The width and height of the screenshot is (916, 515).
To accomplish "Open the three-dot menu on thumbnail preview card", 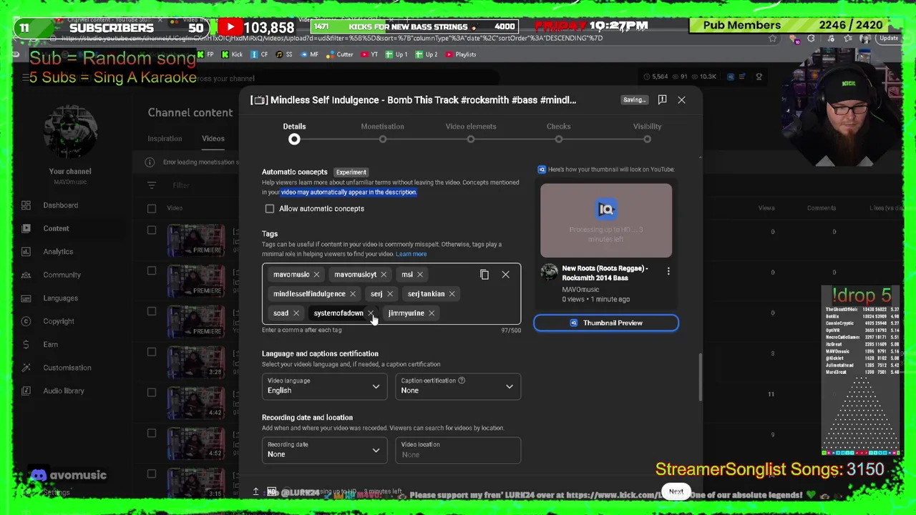I will [668, 272].
